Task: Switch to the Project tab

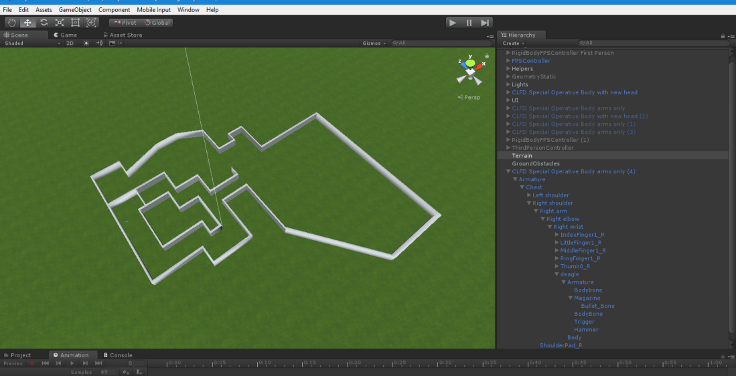Action: coord(17,355)
